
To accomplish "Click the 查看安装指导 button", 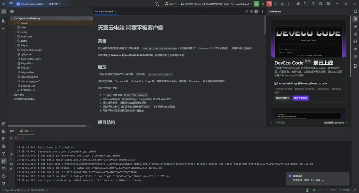I will tap(300, 98).
